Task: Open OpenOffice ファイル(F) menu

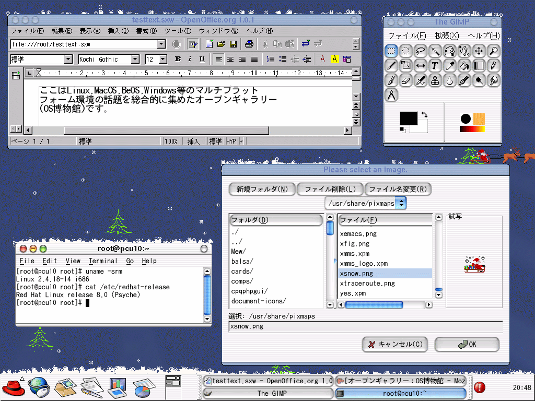Action: click(28, 31)
